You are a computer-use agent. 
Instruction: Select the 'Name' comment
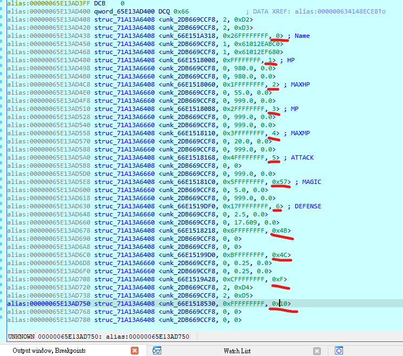click(x=302, y=36)
